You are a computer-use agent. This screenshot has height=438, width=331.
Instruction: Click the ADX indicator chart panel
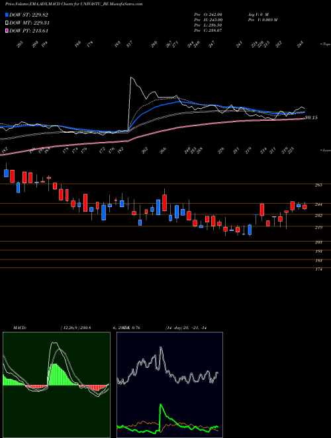point(169,385)
